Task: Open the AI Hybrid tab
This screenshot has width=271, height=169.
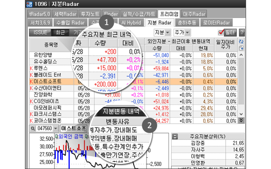Action: (x=131, y=23)
